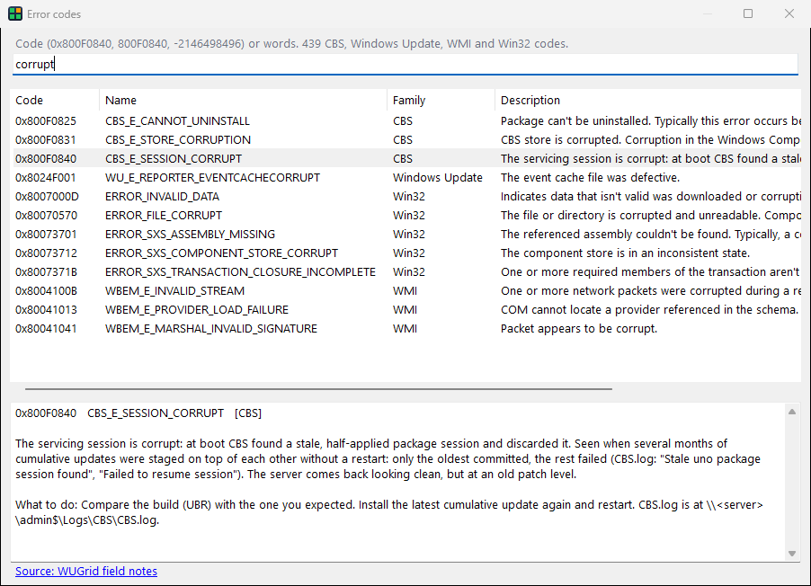Viewport: 811px width, 586px height.
Task: Click the detail pane scroll down arrow
Action: click(x=792, y=554)
